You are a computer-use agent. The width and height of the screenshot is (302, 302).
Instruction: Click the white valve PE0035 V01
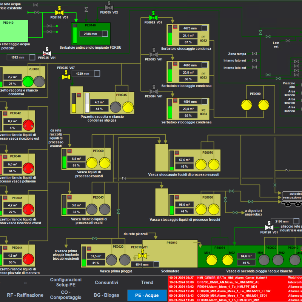coord(47,52)
